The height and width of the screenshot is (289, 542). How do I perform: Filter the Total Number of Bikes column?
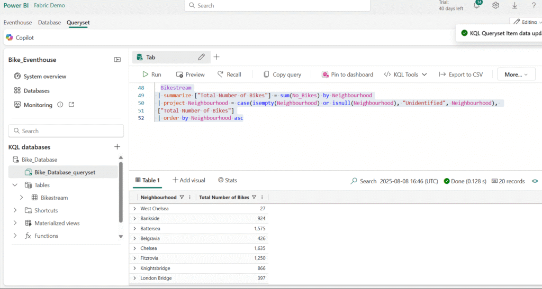254,197
